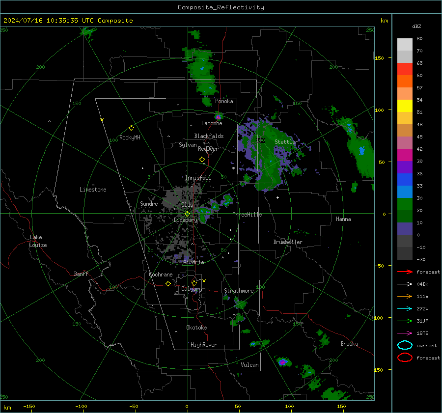Screen dimensions: 442x413
Task: Click the HighRiver city label
Action: click(x=204, y=345)
